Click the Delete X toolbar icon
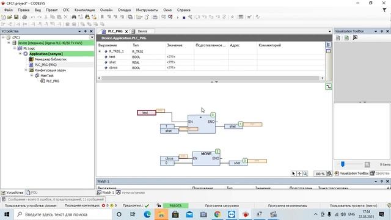Screen dimensions: 391x220 pos(65,17)
